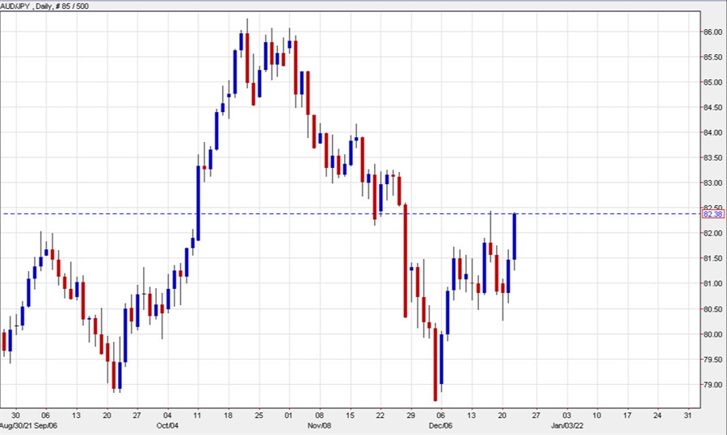Click the 24 day label on time axis

point(658,416)
